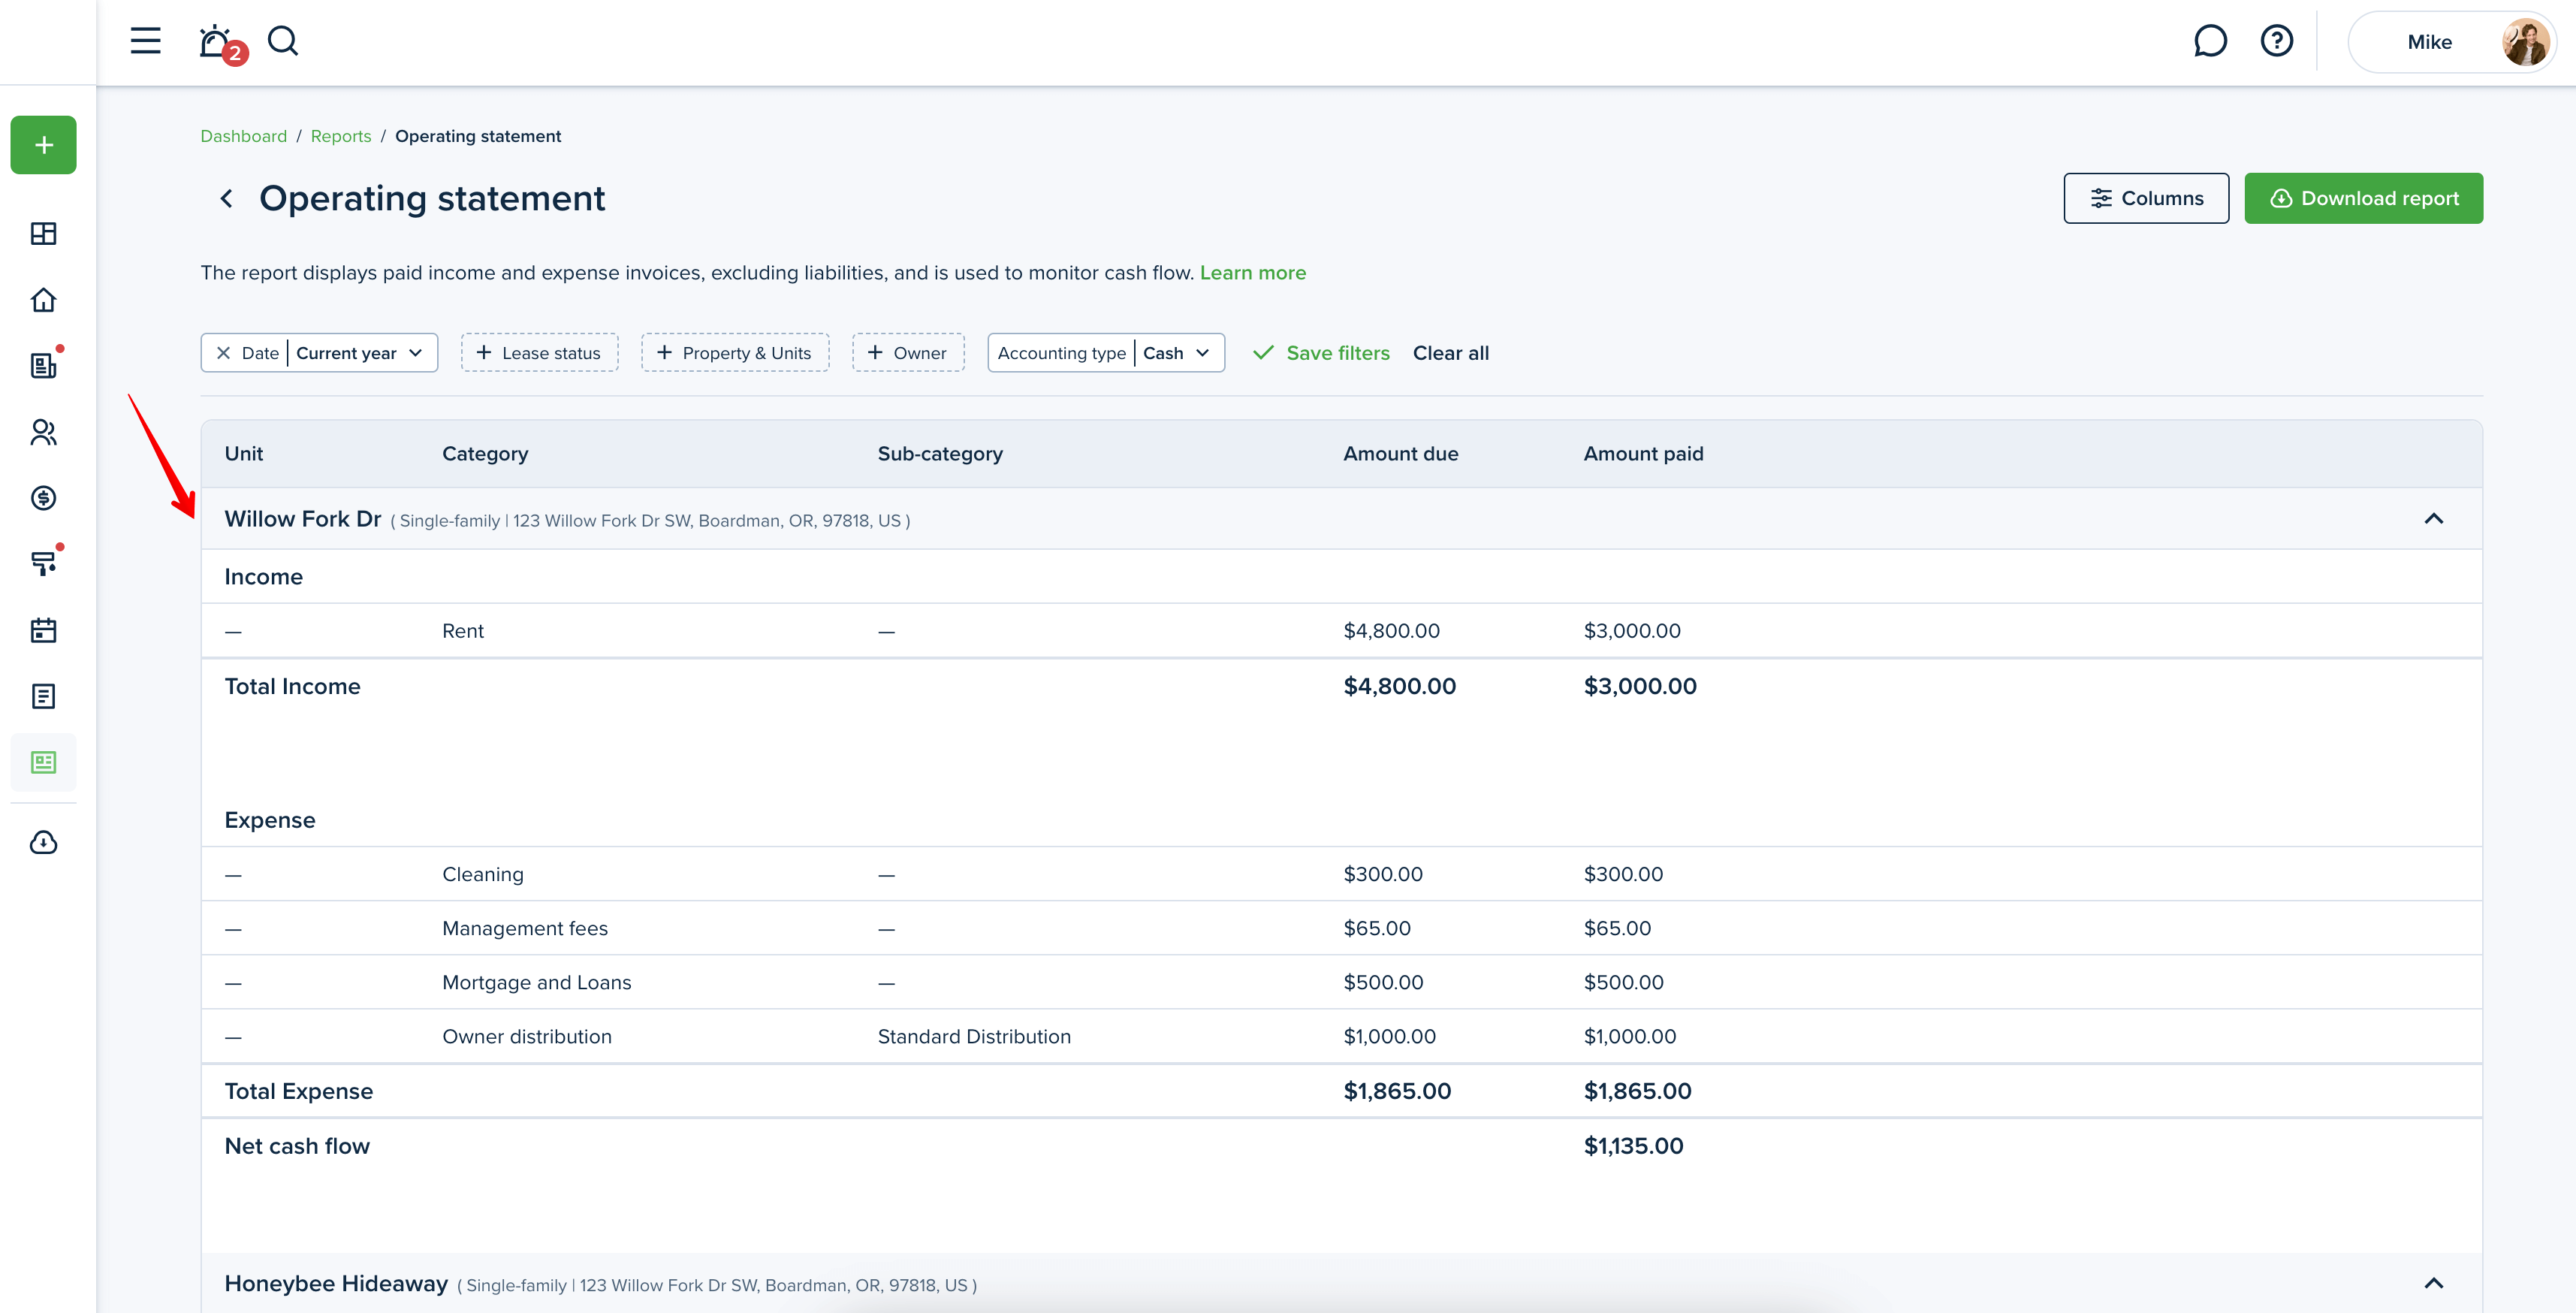The width and height of the screenshot is (2576, 1313).
Task: Open the dashboard grid icon in sidebar
Action: (44, 234)
